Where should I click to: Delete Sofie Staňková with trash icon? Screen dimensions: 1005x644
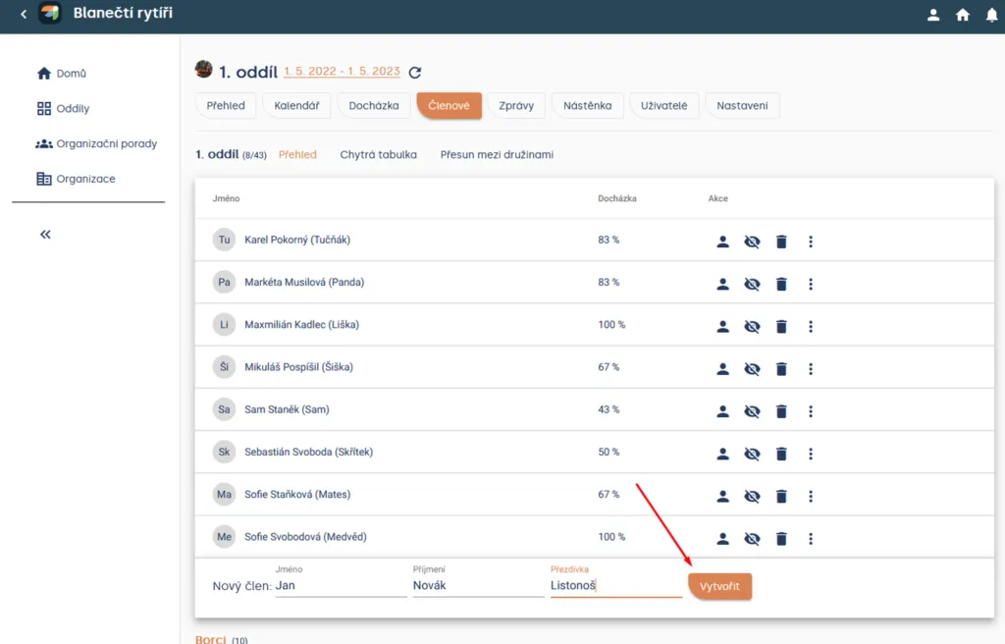[x=781, y=496]
